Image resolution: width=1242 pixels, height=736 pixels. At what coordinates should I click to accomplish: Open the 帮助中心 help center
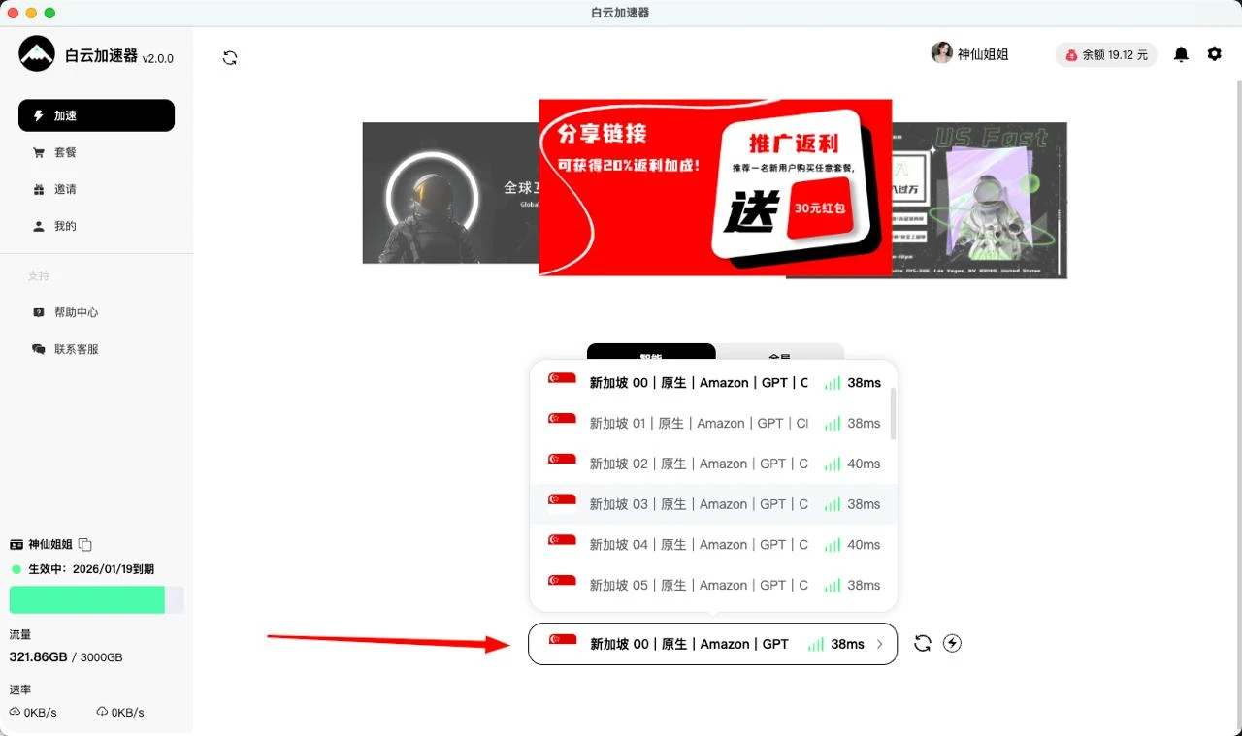click(x=37, y=312)
